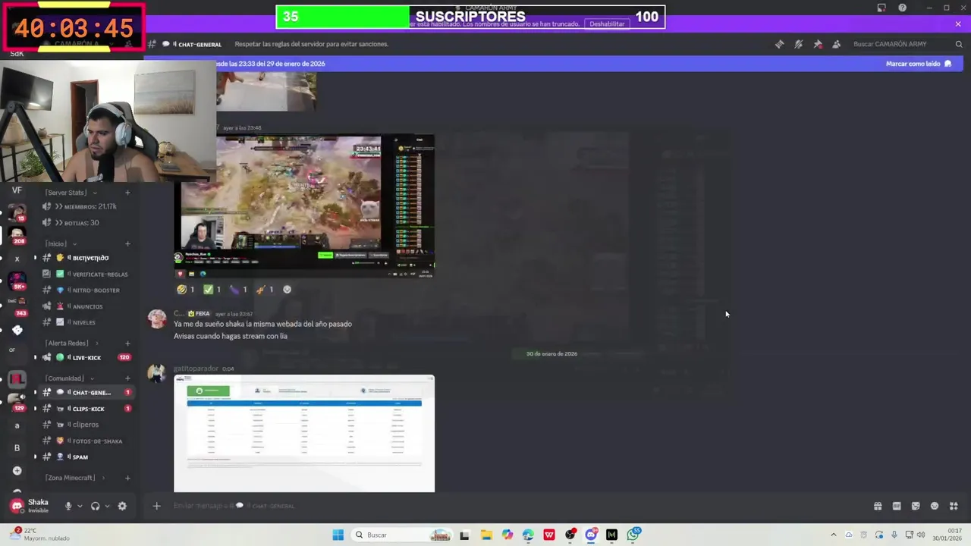Expand Alerta Redes category
The height and width of the screenshot is (546, 971).
pyautogui.click(x=71, y=343)
